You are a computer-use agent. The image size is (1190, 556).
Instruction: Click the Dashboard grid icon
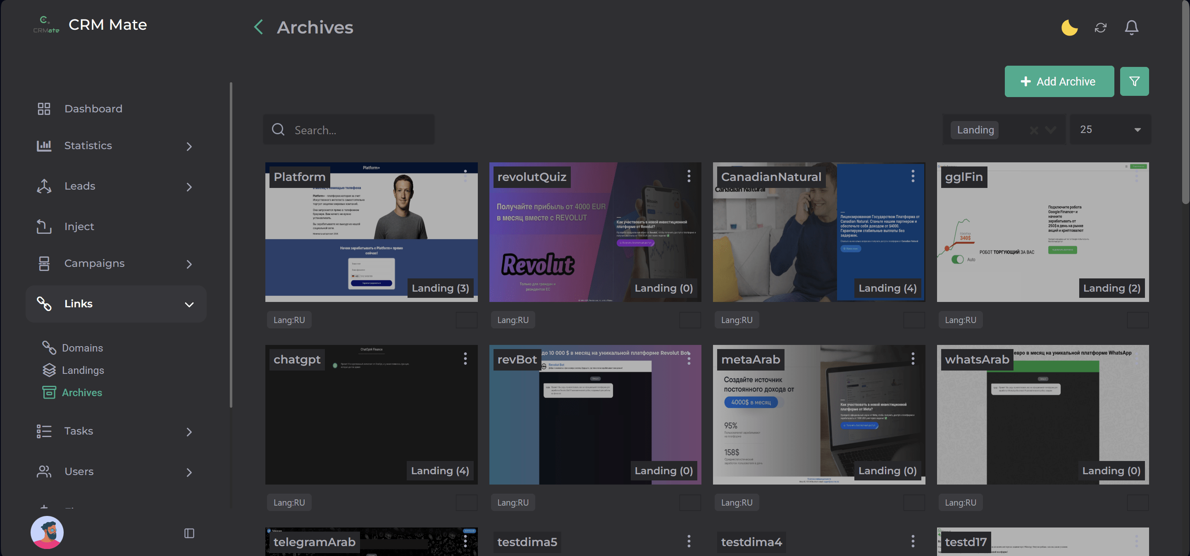(44, 109)
